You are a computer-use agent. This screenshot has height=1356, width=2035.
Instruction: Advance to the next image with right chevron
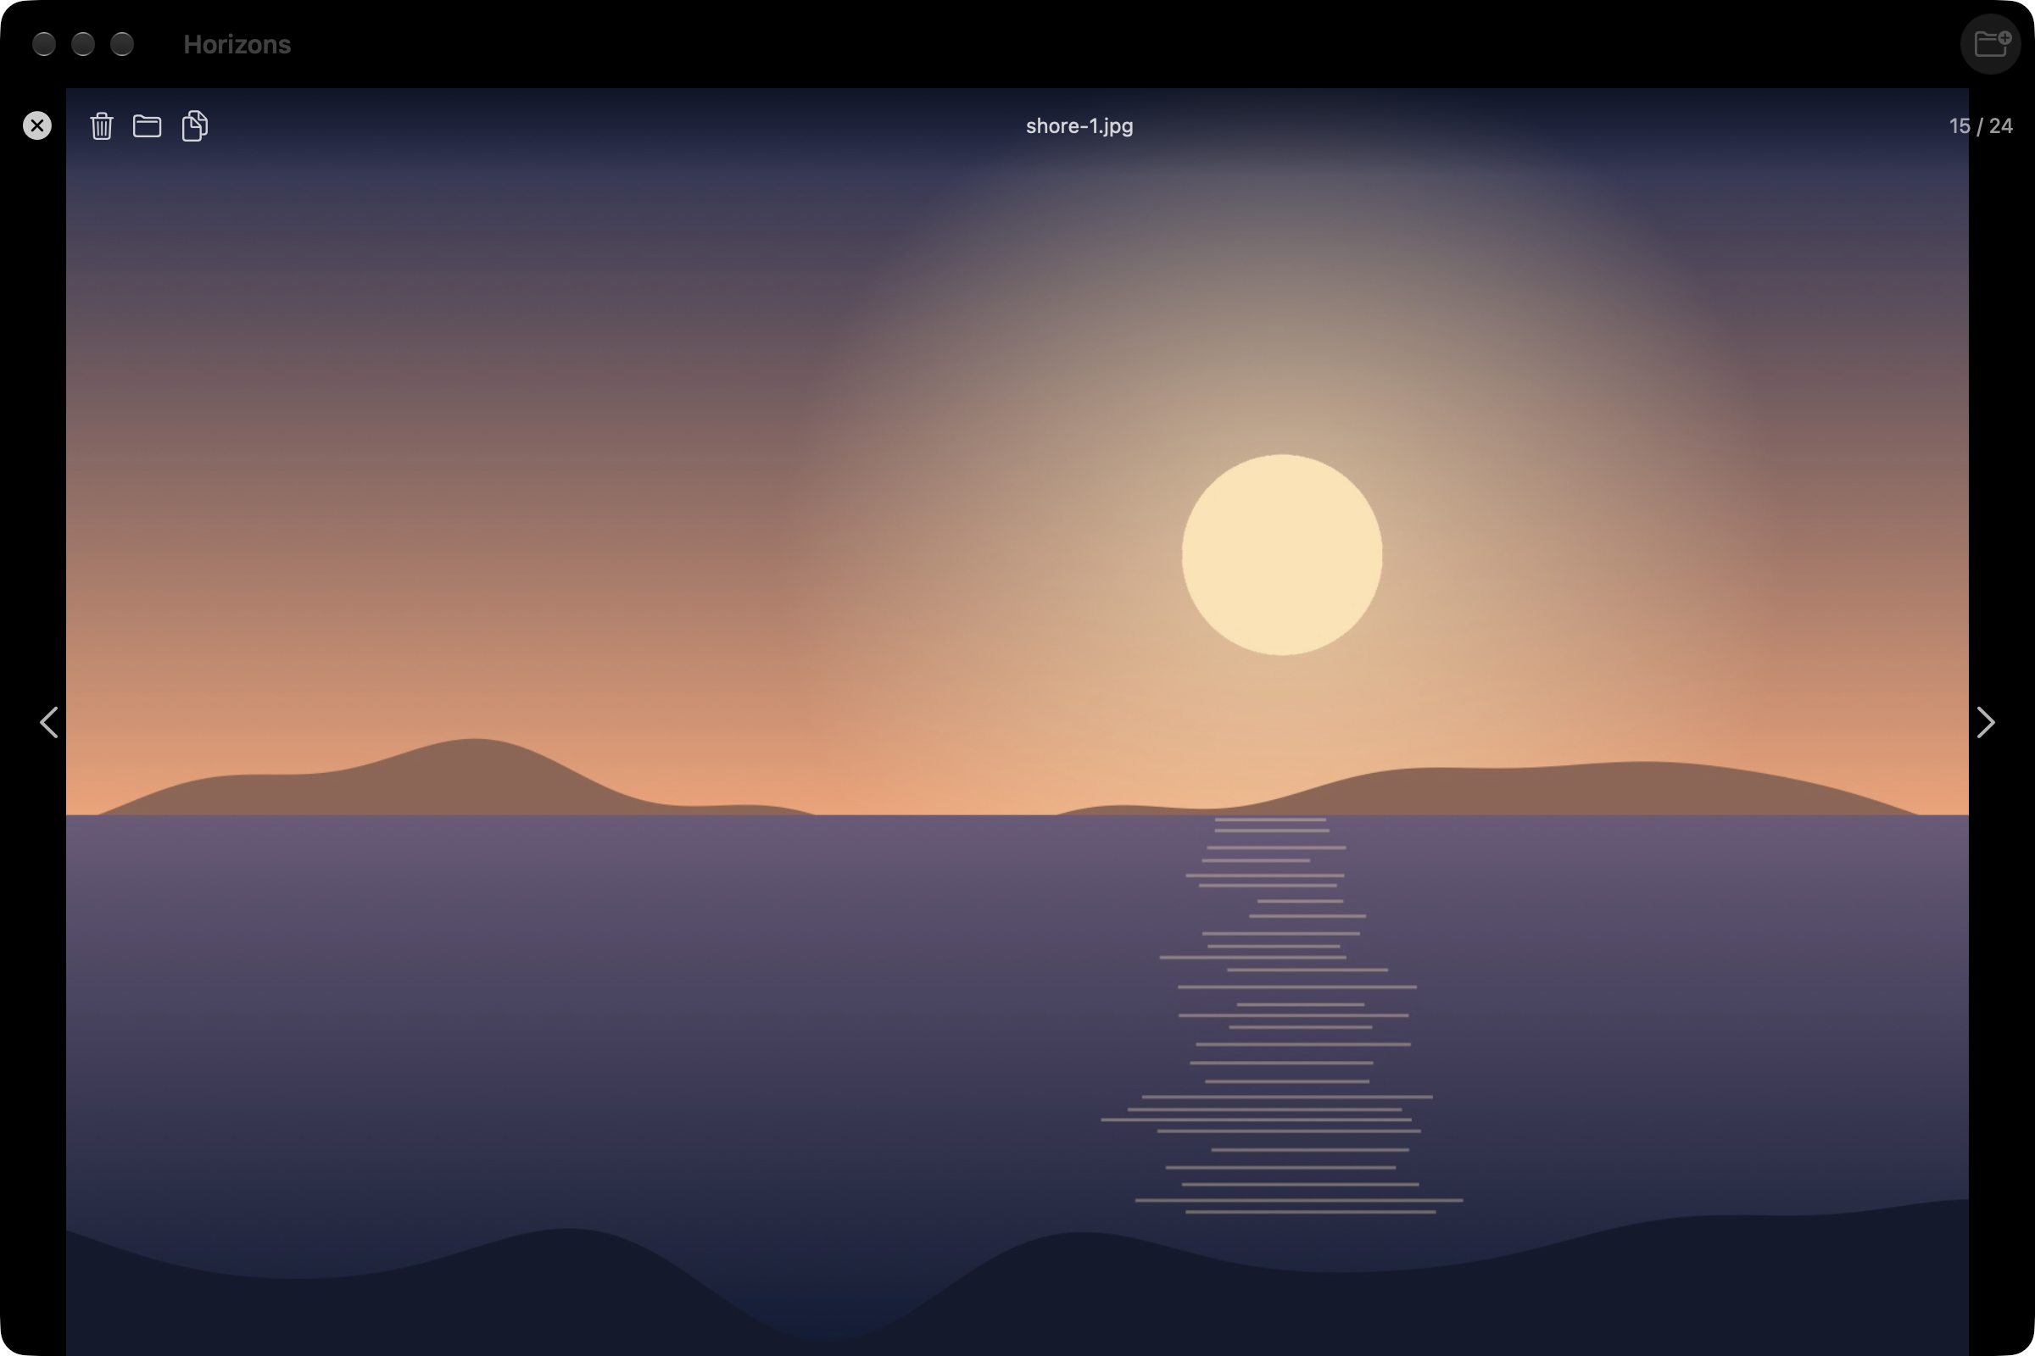(x=1986, y=722)
